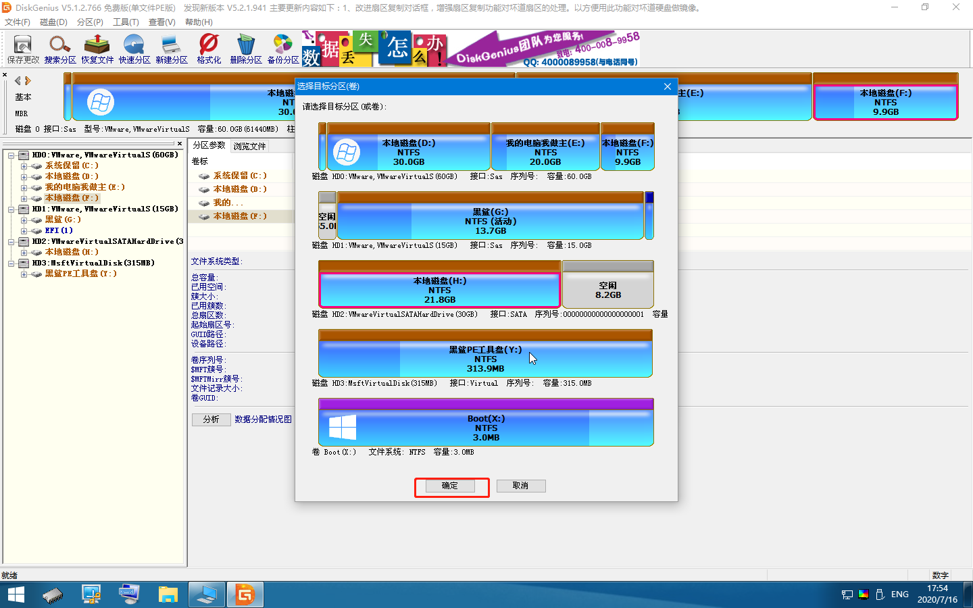The height and width of the screenshot is (608, 973).
Task: Collapse the HD1 VMwareVirtualS(15GB) tree node
Action: (11, 209)
